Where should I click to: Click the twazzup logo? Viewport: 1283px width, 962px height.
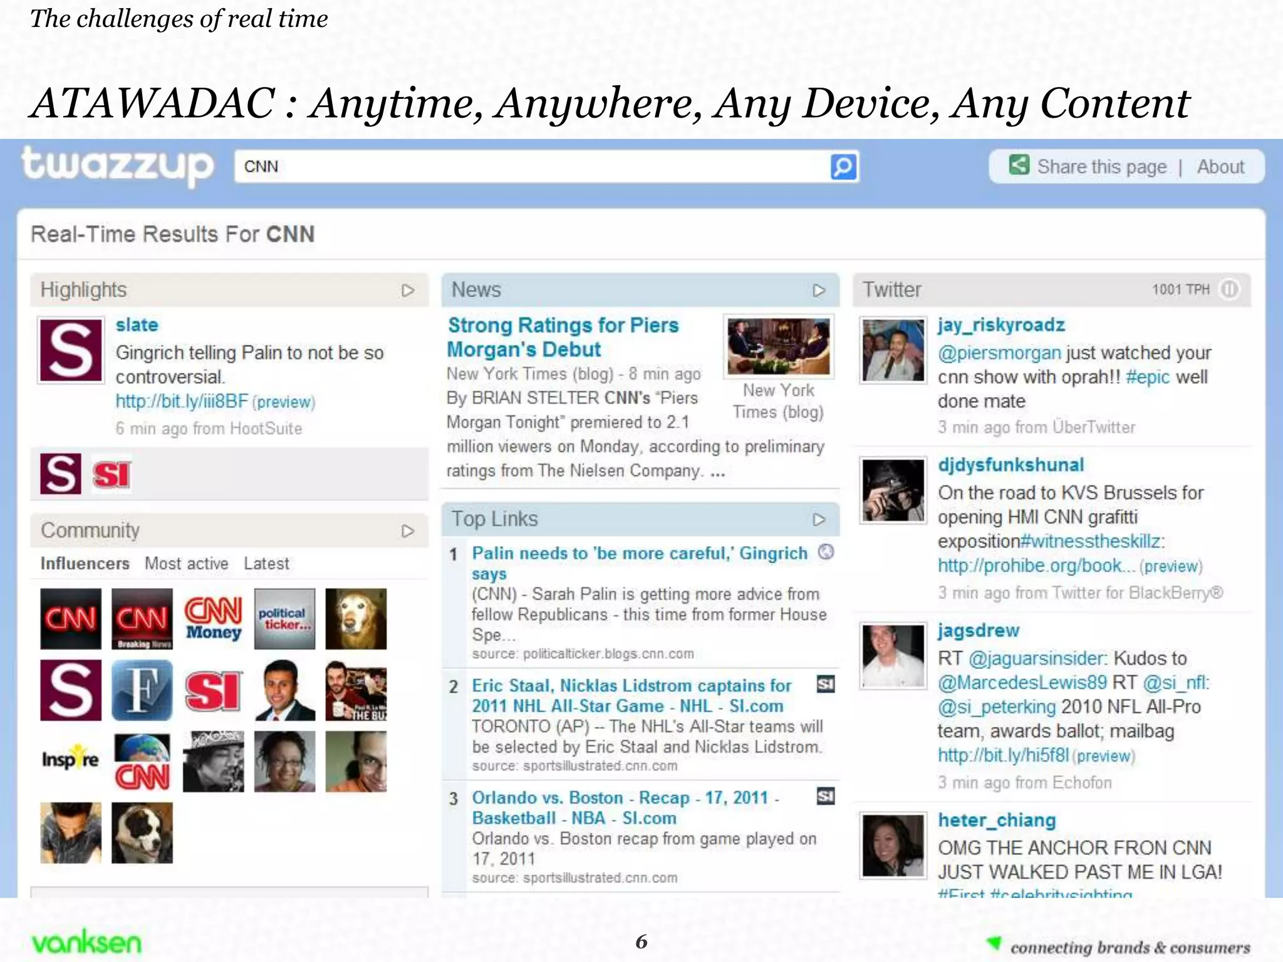117,167
